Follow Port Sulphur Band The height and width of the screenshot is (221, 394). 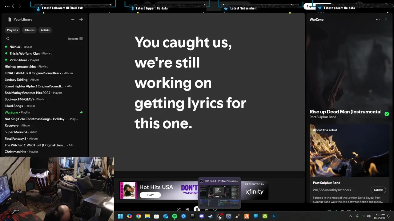[x=378, y=190]
